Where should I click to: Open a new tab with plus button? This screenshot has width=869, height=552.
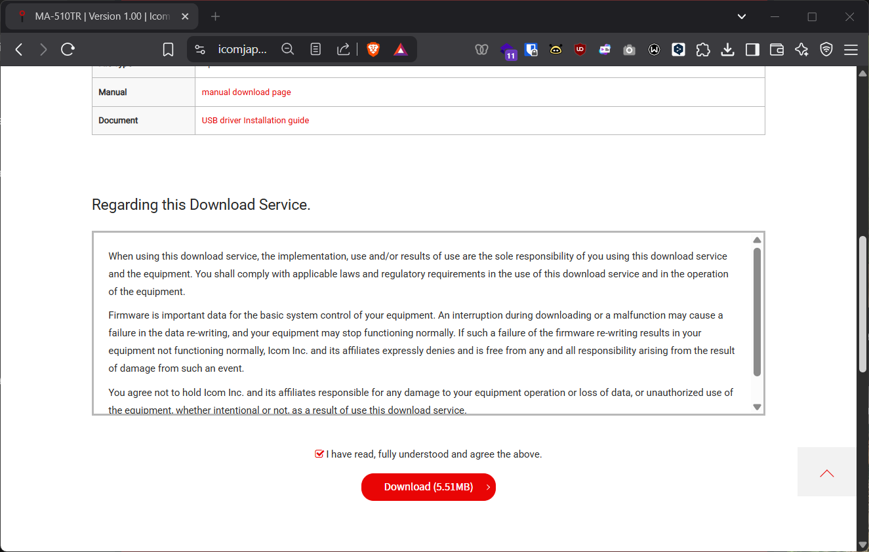tap(215, 16)
